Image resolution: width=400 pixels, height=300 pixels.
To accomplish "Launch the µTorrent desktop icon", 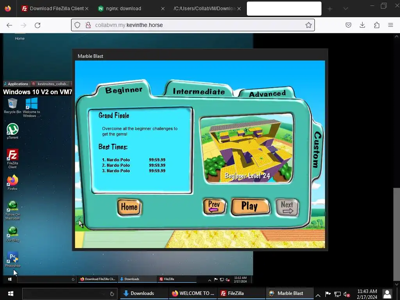I will 12,131.
